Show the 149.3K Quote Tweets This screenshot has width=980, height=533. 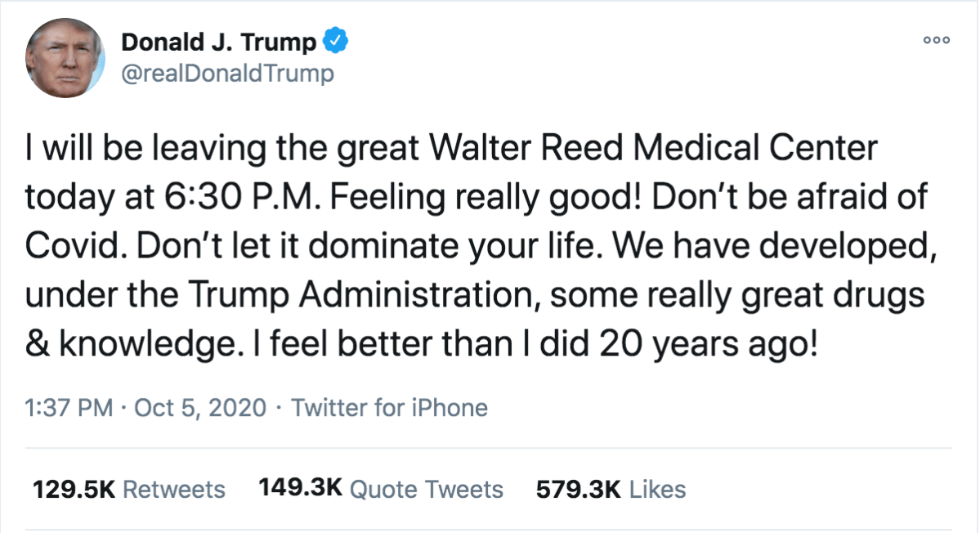click(x=381, y=489)
